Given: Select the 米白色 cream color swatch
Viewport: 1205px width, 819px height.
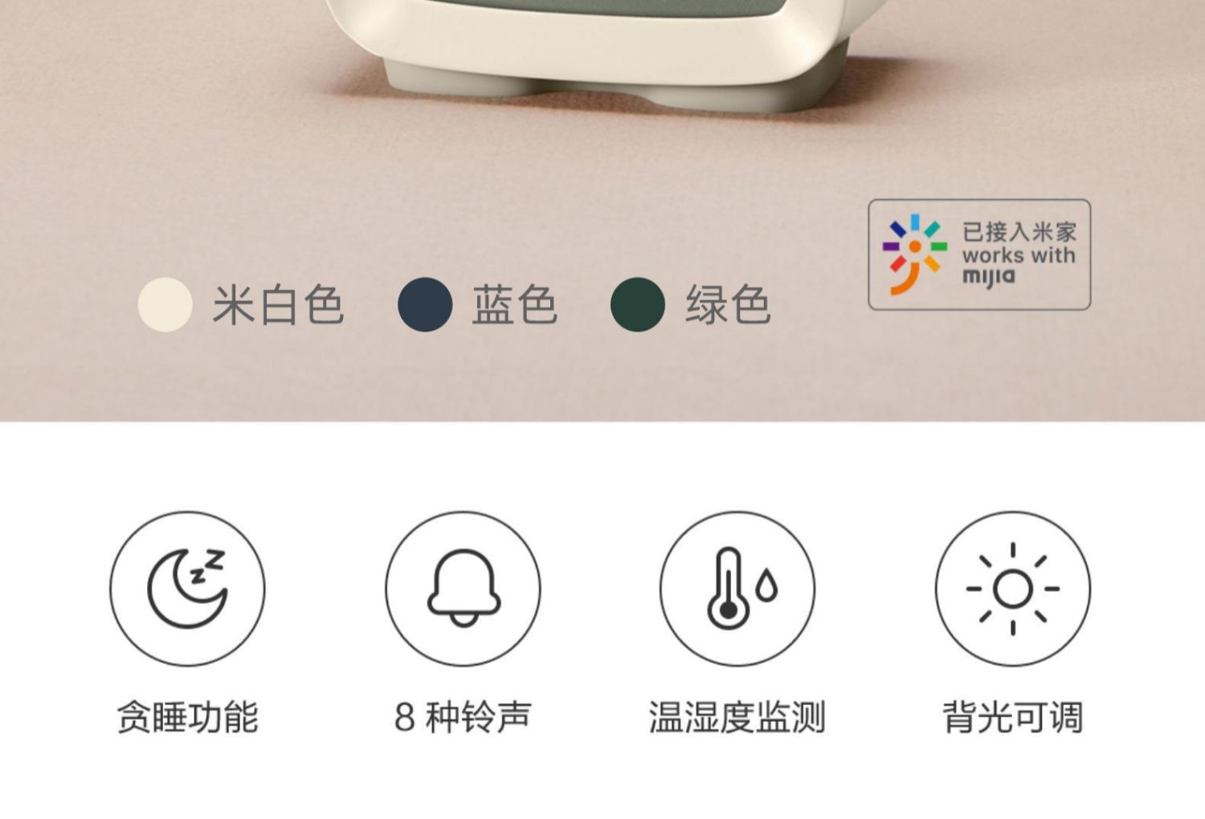Looking at the screenshot, I should coord(165,304).
